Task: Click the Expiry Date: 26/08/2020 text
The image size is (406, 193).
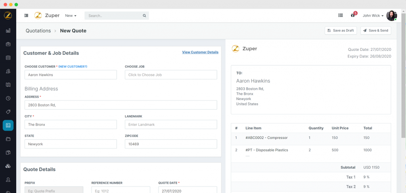Action: 369,56
